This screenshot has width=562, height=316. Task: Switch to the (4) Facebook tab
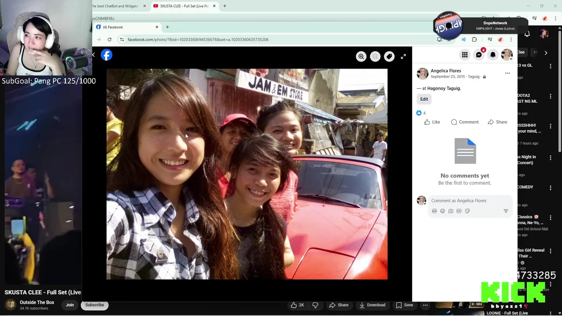pos(127,27)
